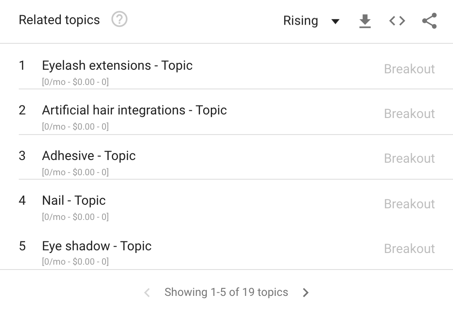The image size is (453, 312).
Task: Open Eyelash extensions topic
Action: click(117, 66)
